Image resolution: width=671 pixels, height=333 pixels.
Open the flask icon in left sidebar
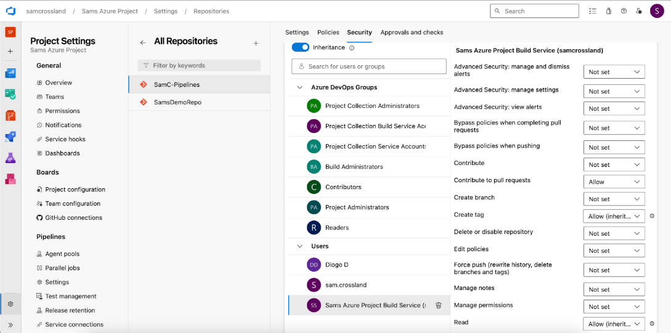click(10, 158)
